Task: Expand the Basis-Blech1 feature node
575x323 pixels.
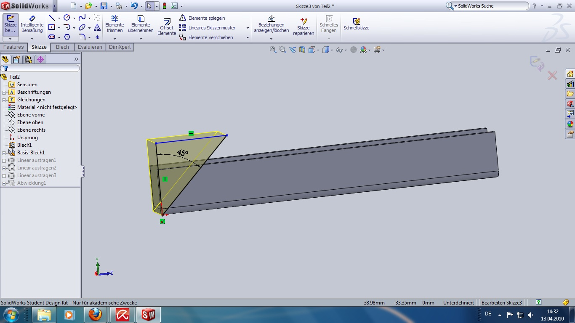Action: click(x=4, y=153)
